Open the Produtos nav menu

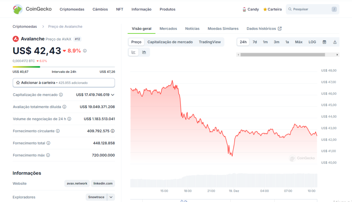pos(167,9)
